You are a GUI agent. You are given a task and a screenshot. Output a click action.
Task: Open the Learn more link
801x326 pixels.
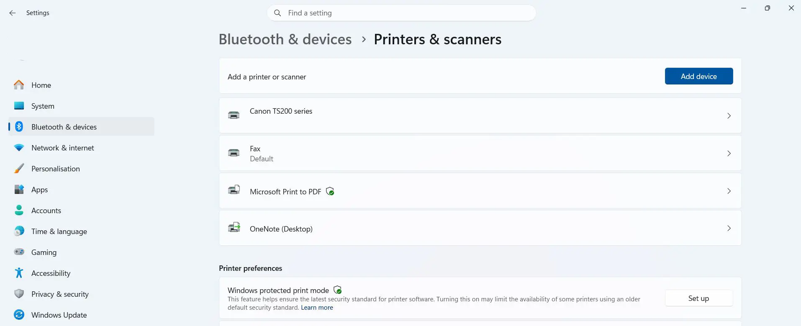(x=317, y=307)
